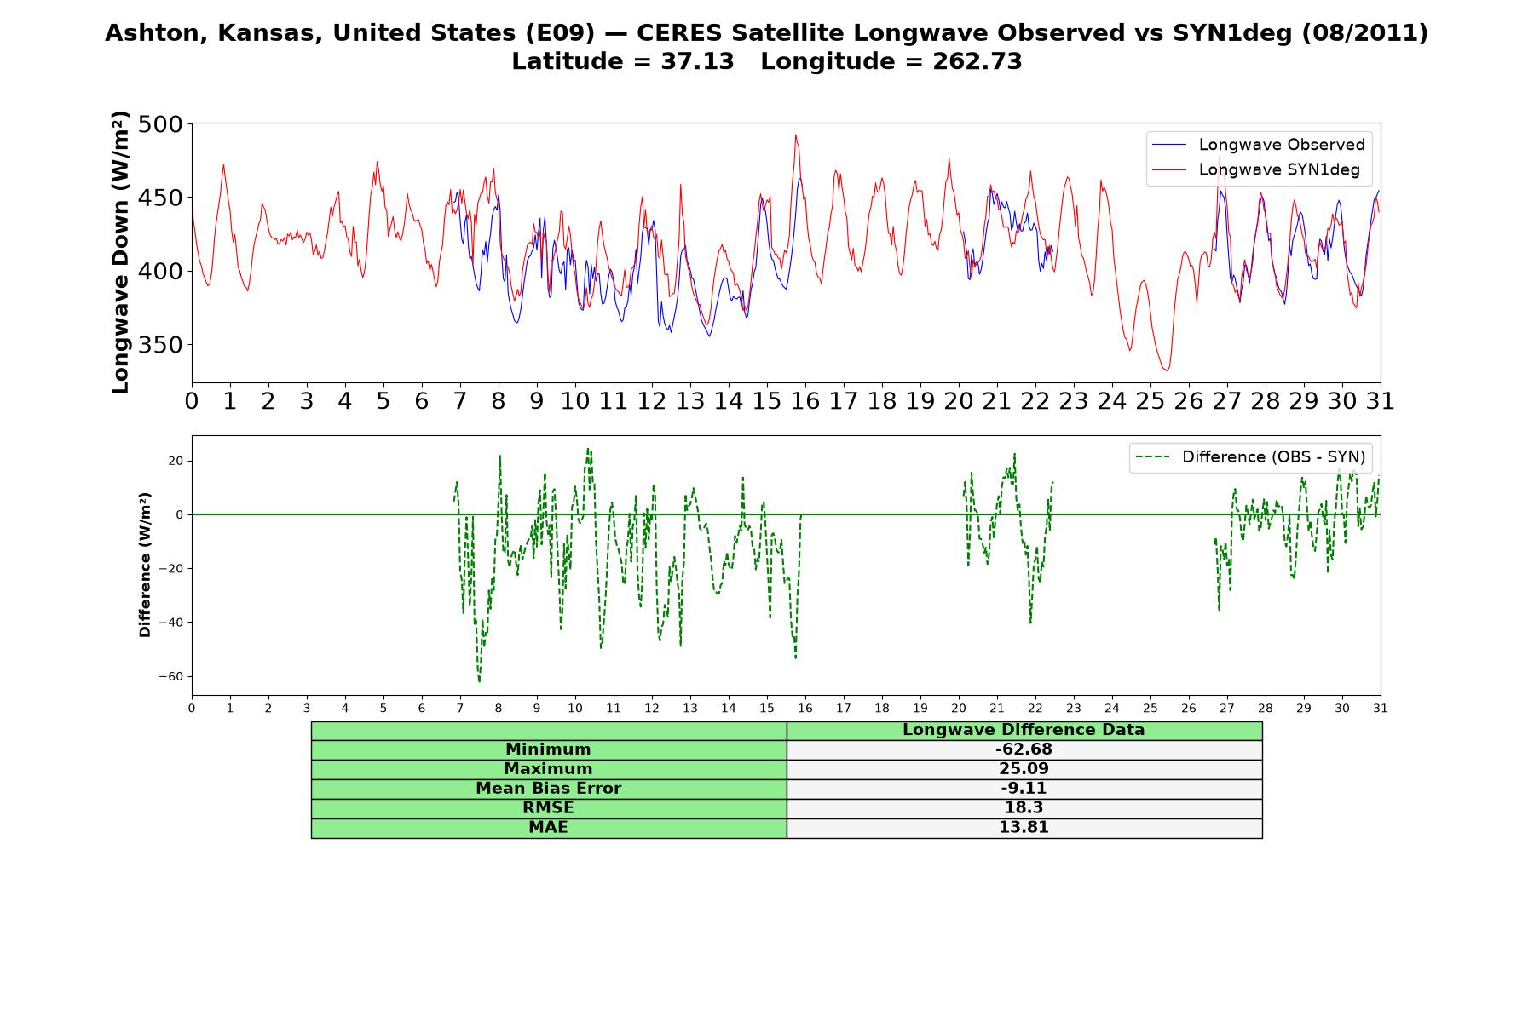
Task: Select the Longwave SYN1deg legend label
Action: coord(1279,169)
